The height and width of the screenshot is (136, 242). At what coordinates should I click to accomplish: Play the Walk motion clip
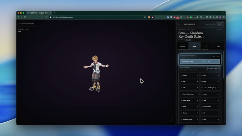coord(190,107)
